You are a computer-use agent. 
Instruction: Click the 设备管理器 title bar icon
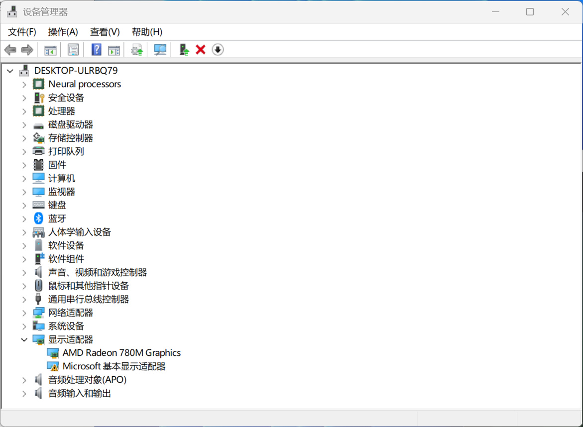tap(12, 12)
